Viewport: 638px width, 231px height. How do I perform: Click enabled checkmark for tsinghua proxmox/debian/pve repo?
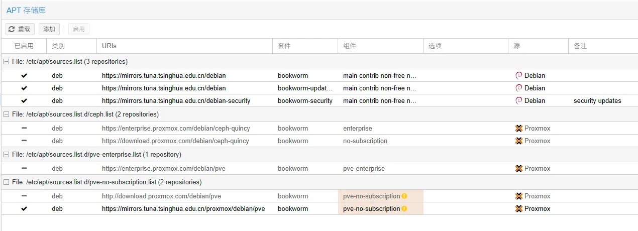click(24, 208)
